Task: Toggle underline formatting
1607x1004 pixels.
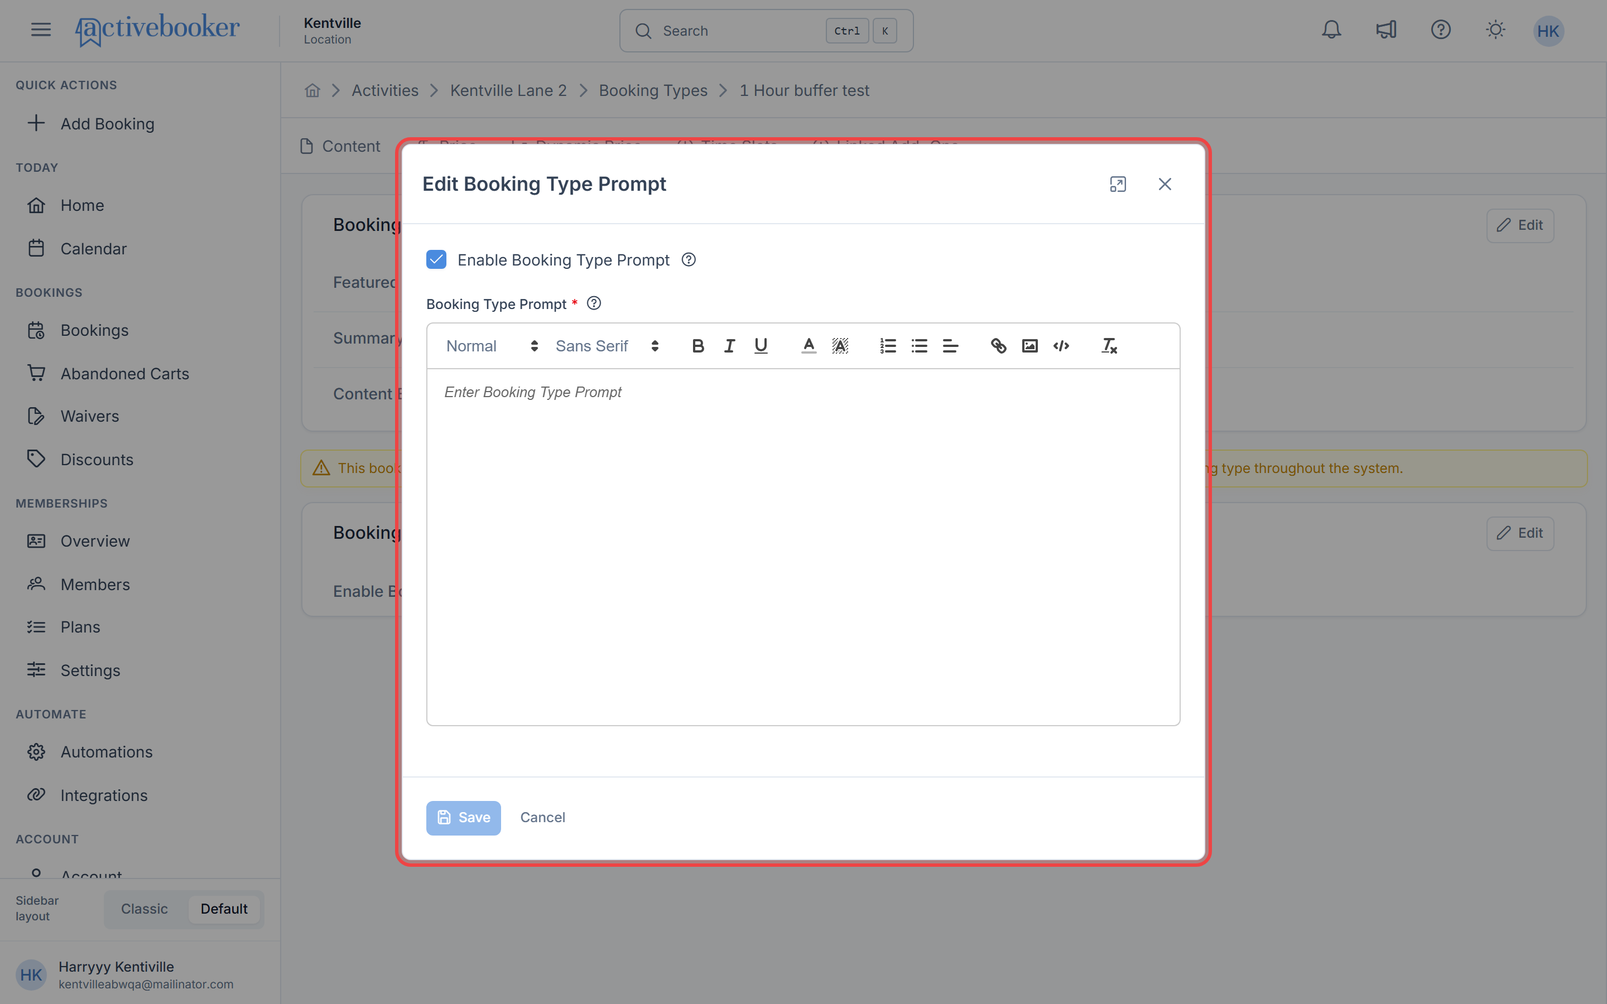Action: tap(761, 346)
